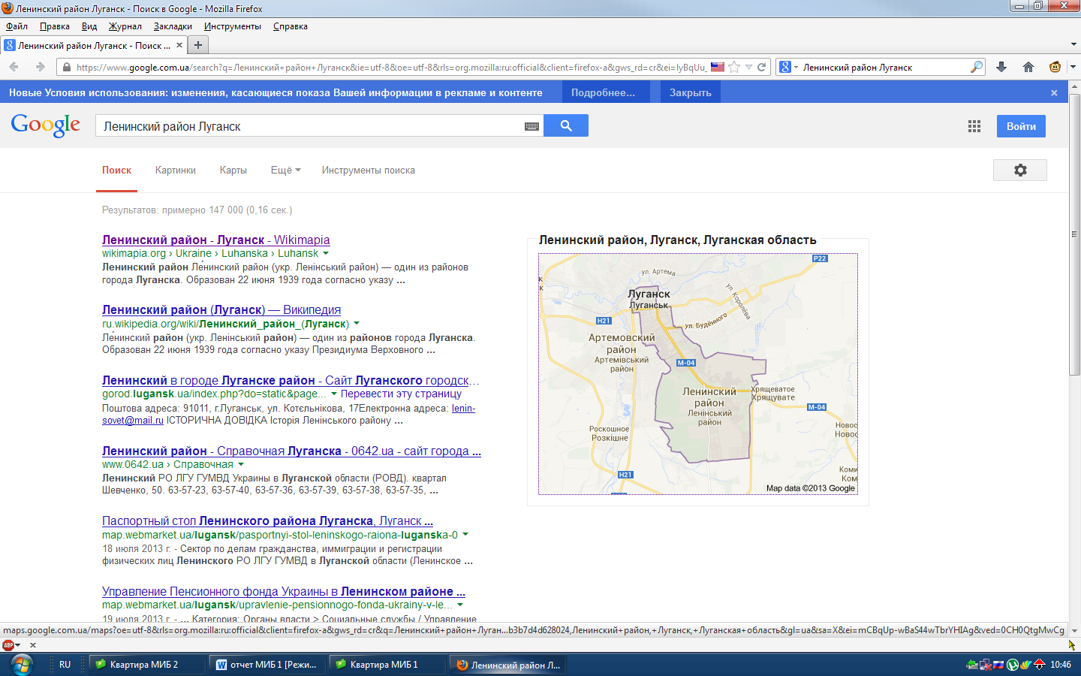
Task: Open the Ленинский район map thumbnail
Action: coord(698,374)
